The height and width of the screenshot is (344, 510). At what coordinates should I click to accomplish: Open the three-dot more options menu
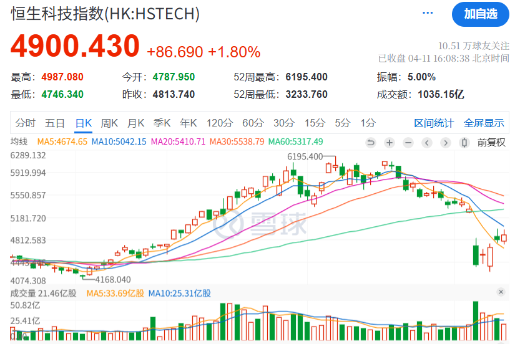(x=428, y=13)
